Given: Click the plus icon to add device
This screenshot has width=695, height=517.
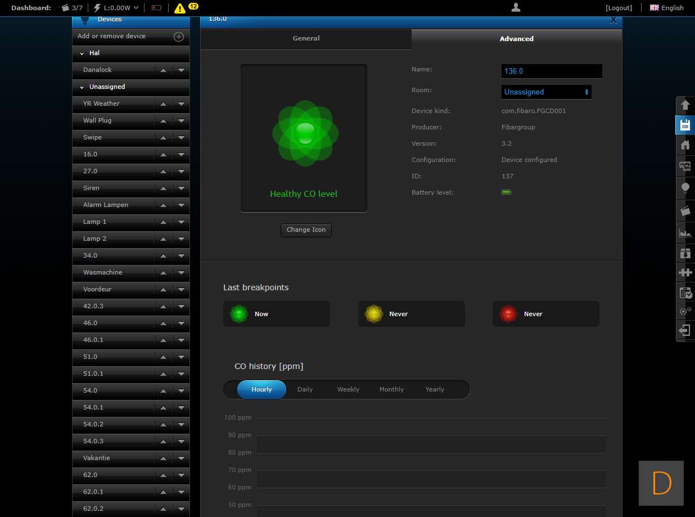Looking at the screenshot, I should tap(178, 37).
